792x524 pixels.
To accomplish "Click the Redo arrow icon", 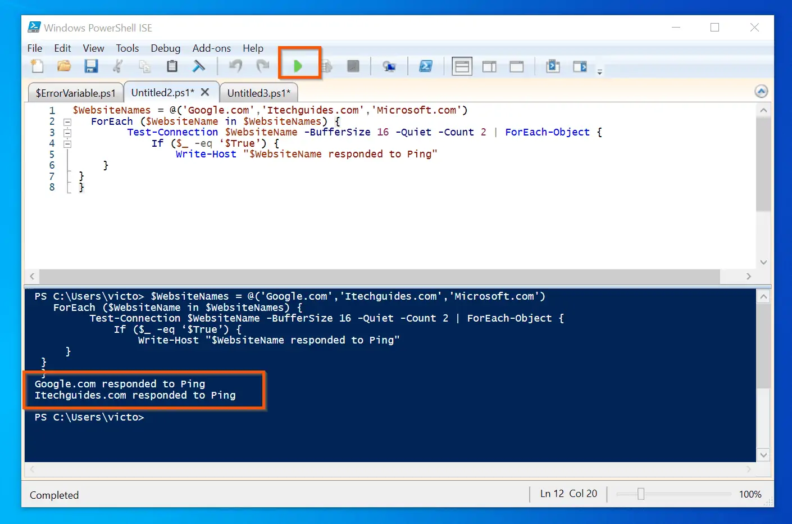I will click(262, 66).
